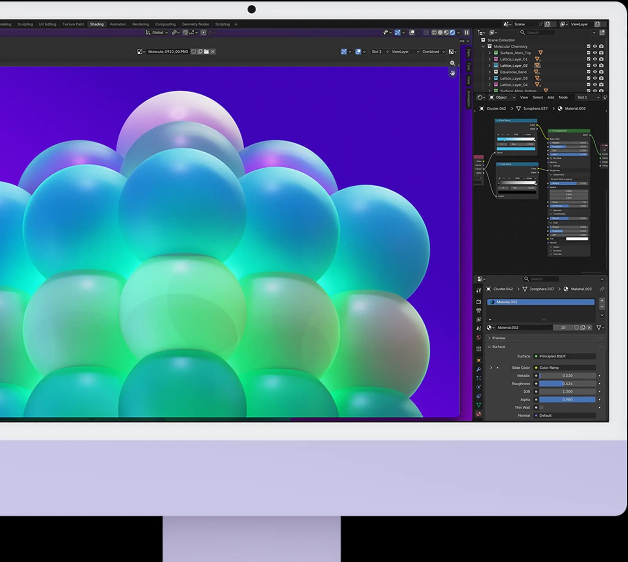
Task: Open the Output properties printer icon
Action: click(478, 311)
